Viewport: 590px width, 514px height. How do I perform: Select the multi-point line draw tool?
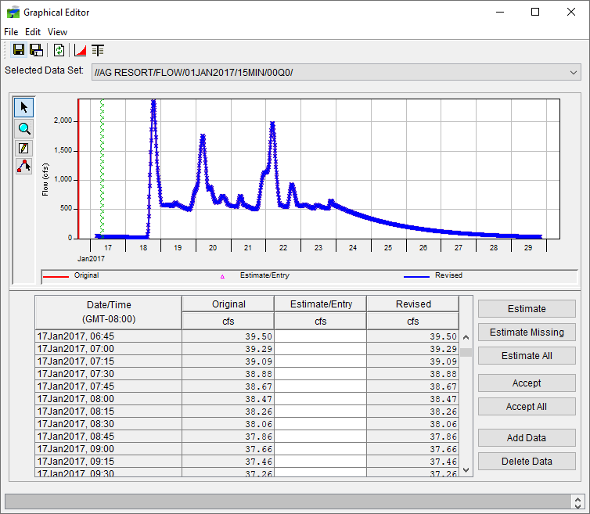[23, 166]
